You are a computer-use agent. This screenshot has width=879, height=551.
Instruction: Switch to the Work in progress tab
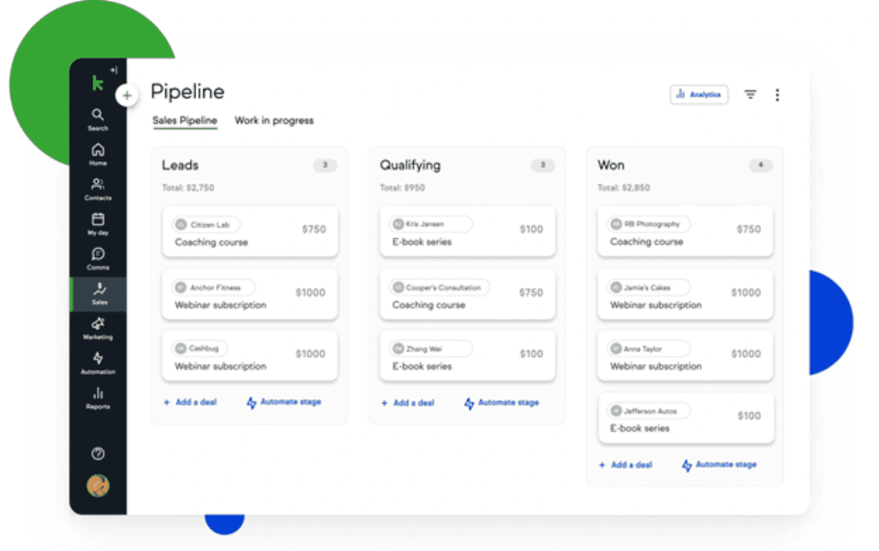(x=274, y=120)
